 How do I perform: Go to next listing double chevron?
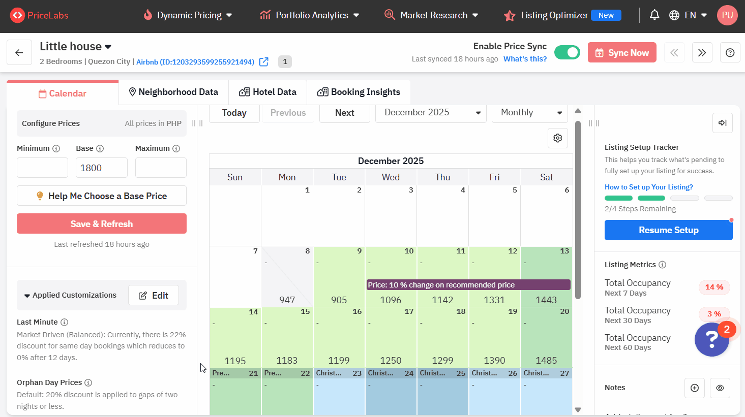point(702,53)
